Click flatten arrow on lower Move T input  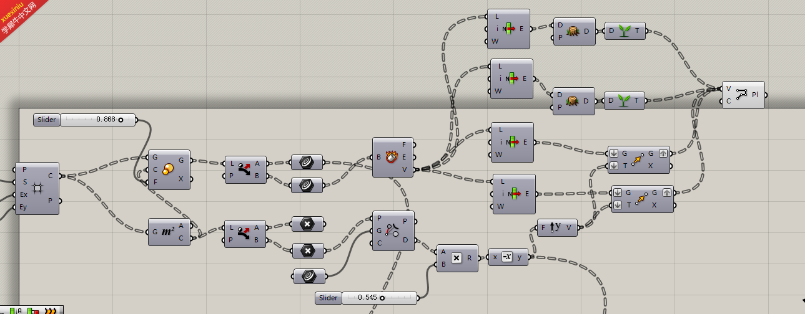[x=618, y=205]
